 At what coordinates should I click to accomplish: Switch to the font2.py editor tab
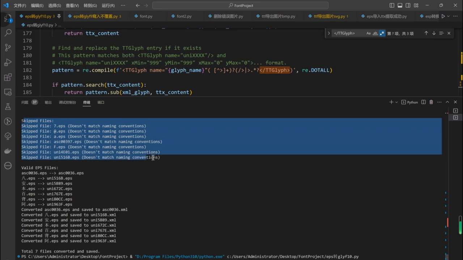point(184,16)
